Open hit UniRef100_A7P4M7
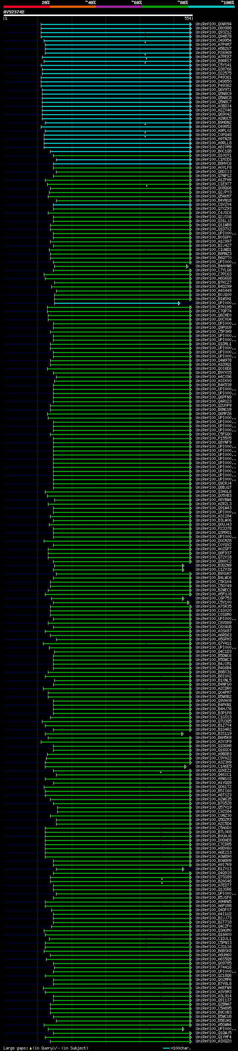Image resolution: width=238 pixels, height=1051 pixels. click(x=213, y=44)
